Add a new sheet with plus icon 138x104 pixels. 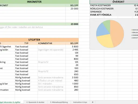pos(93,102)
